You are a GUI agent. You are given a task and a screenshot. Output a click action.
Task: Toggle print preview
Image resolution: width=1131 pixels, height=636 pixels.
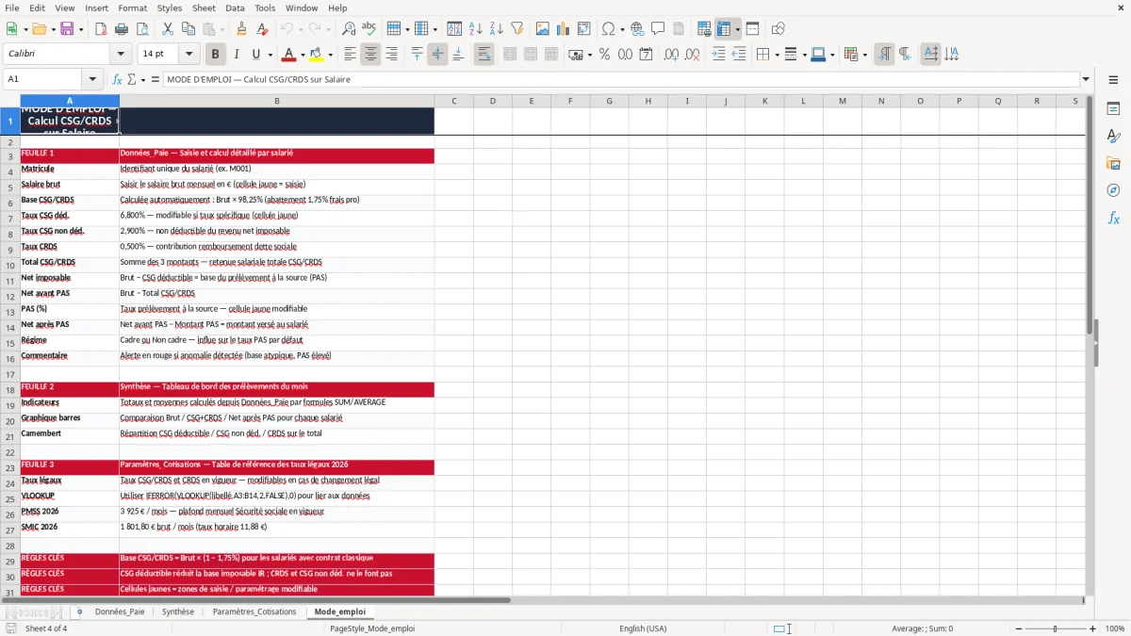coord(143,29)
